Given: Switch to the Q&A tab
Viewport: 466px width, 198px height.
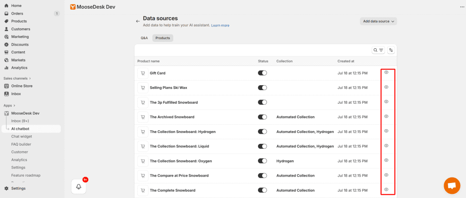Looking at the screenshot, I should [144, 38].
